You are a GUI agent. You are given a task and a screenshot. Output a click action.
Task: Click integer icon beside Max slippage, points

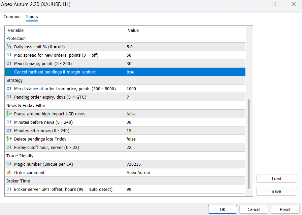coord(9,63)
